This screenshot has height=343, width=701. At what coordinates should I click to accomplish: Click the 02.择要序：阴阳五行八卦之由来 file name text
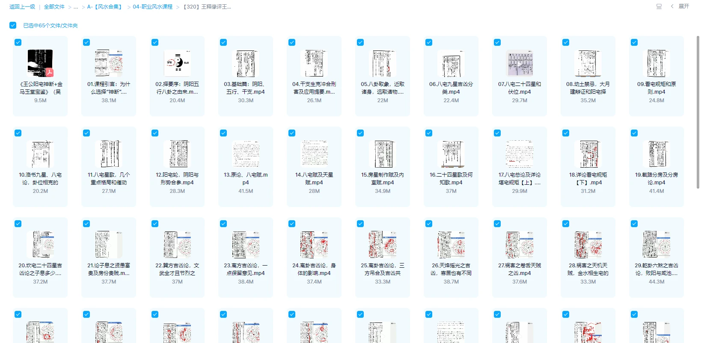tap(177, 88)
